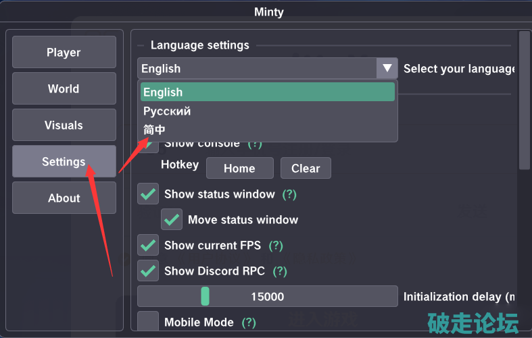Uncheck Move status window
This screenshot has height=338, width=532.
click(x=172, y=220)
